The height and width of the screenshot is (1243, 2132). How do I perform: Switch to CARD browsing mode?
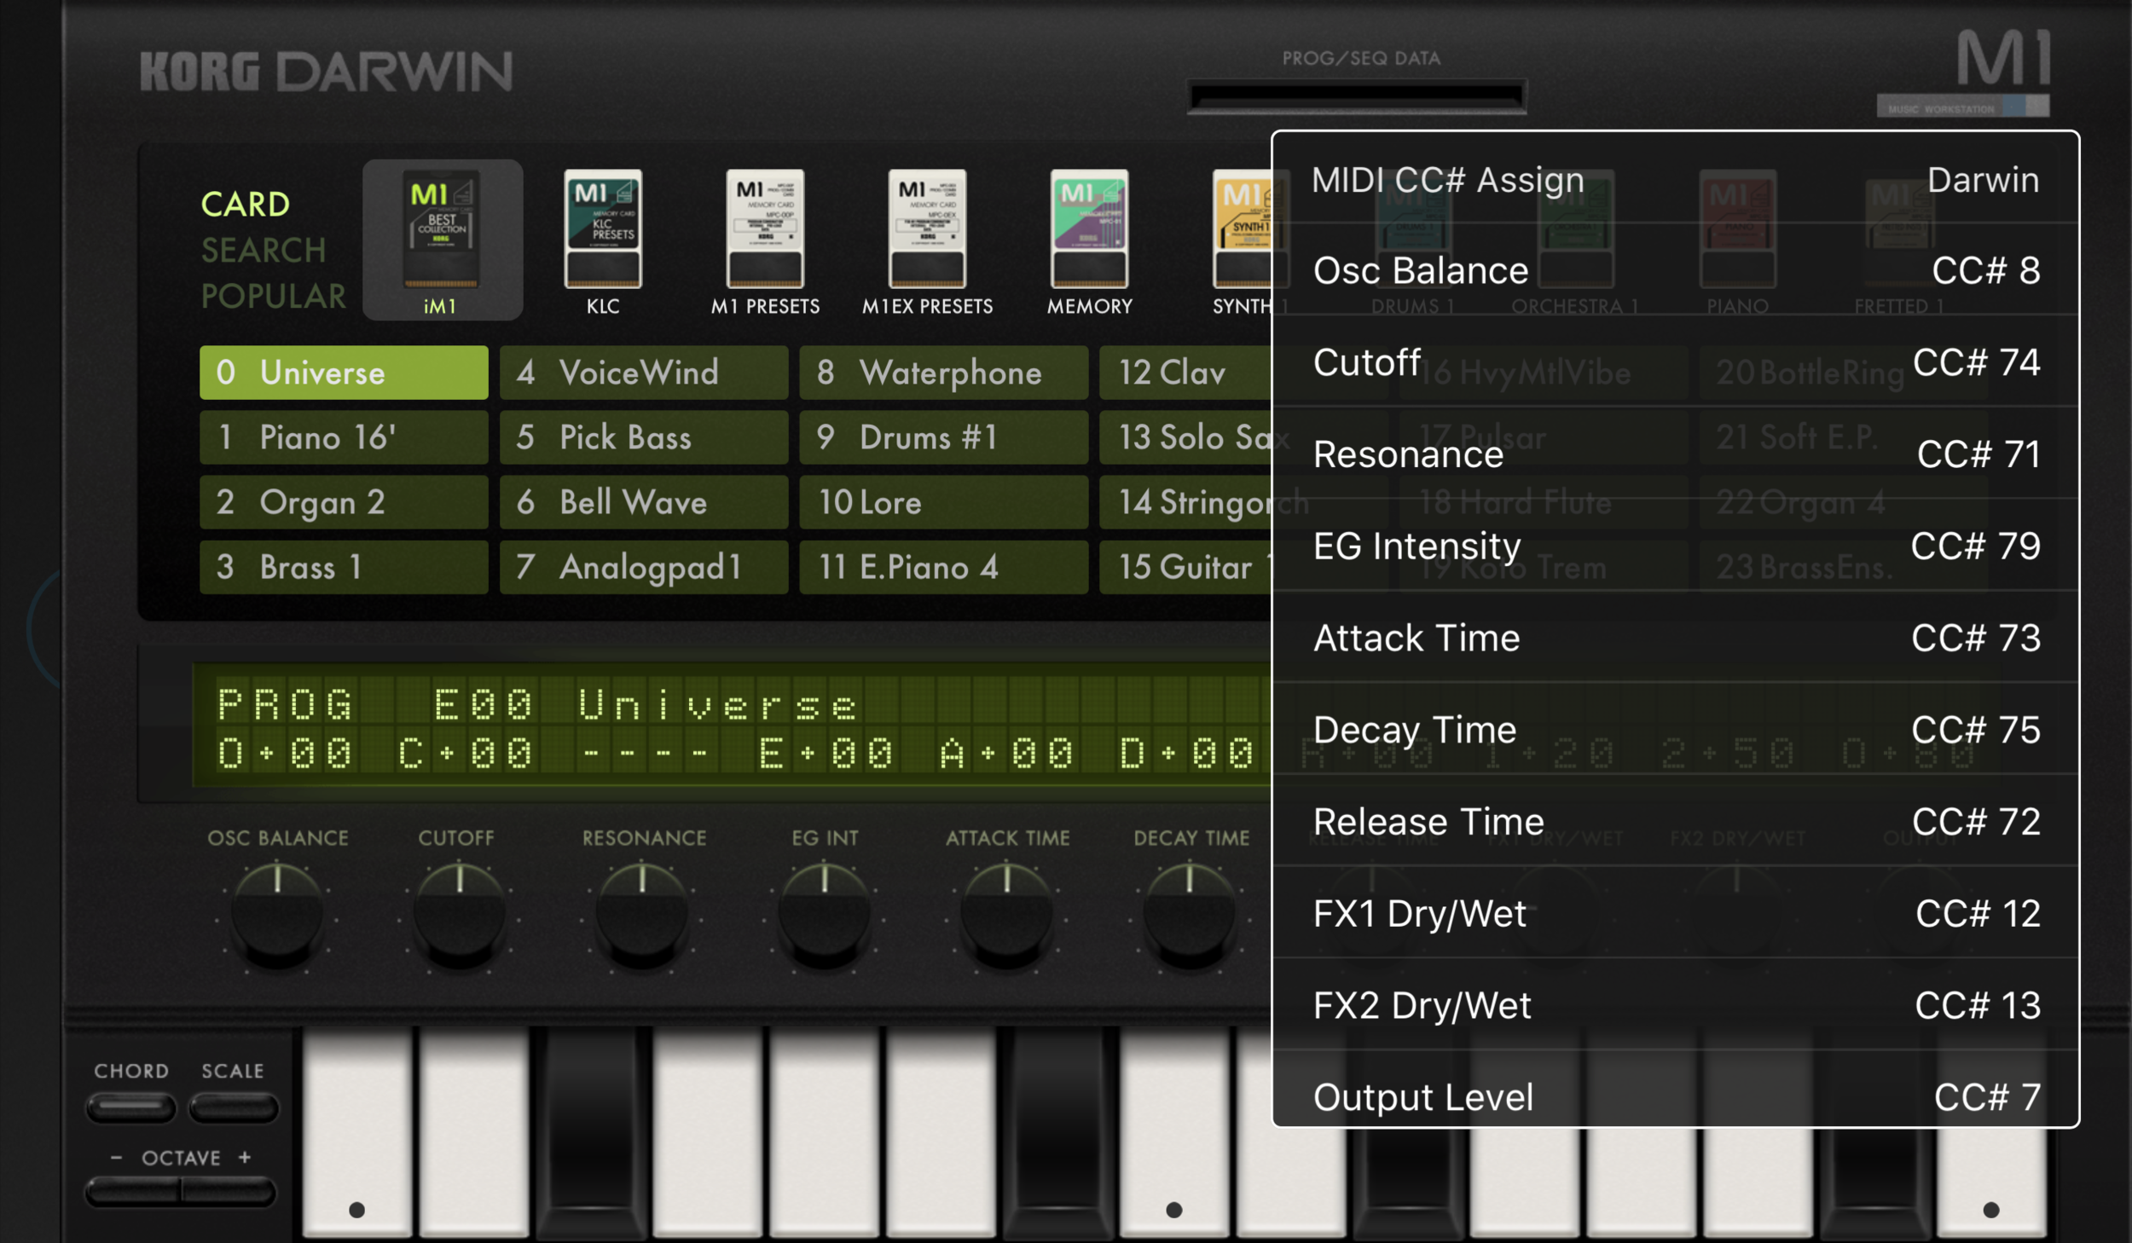click(246, 204)
